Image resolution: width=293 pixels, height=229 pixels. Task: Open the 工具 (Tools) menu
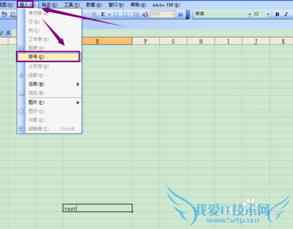[x=71, y=5]
